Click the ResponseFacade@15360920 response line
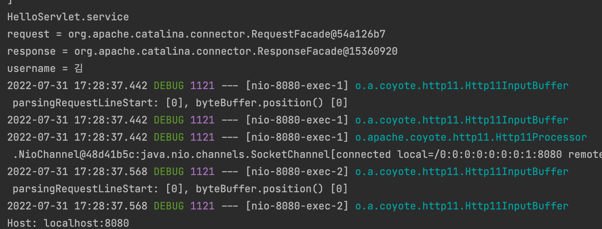Image resolution: width=602 pixels, height=229 pixels. click(202, 52)
